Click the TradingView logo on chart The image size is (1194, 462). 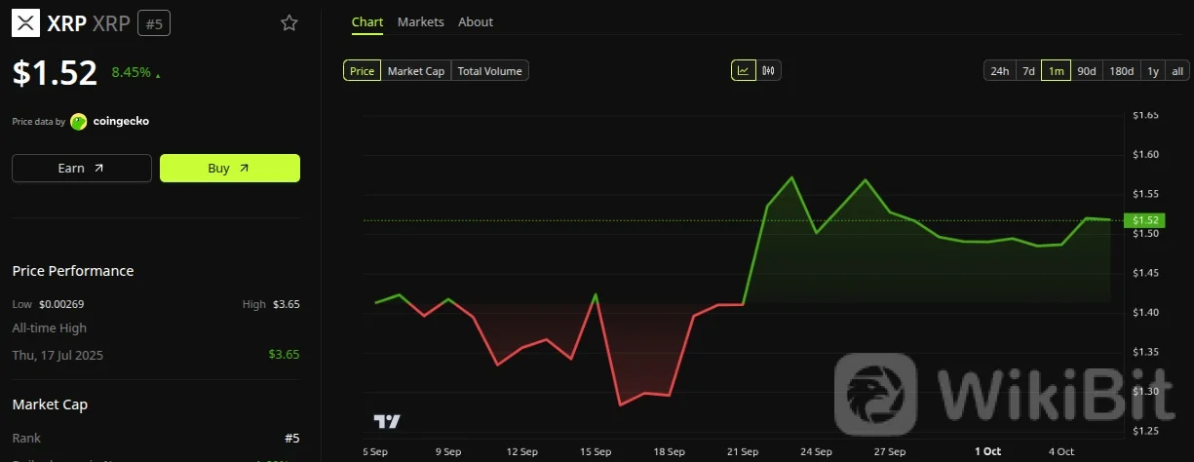pos(387,421)
